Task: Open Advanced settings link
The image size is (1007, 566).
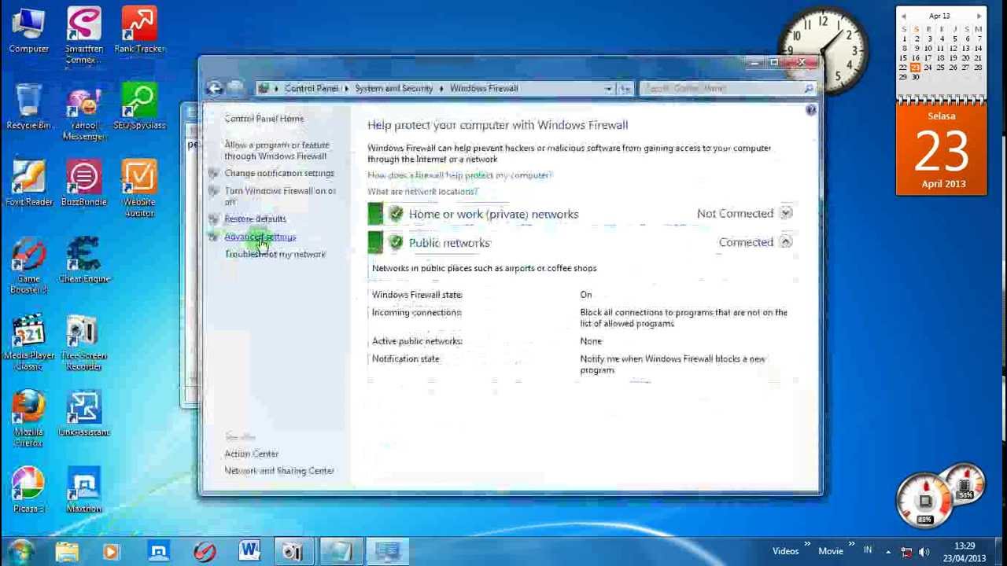Action: tap(260, 237)
